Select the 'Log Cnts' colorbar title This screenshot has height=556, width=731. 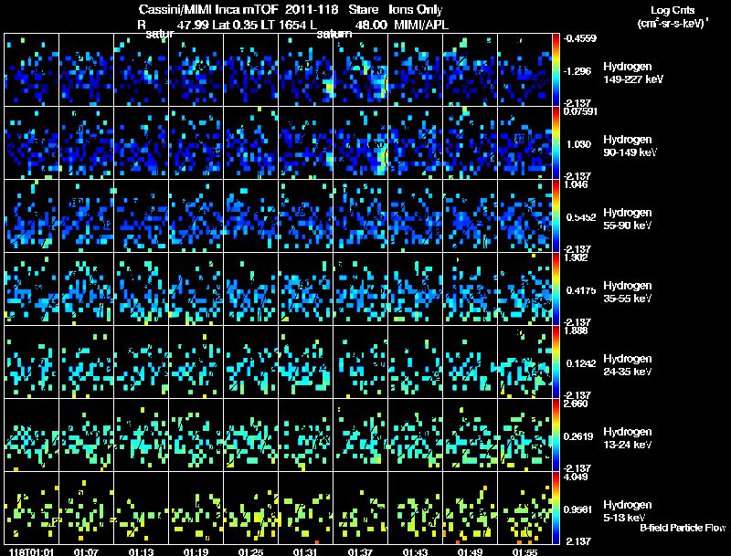(x=673, y=10)
